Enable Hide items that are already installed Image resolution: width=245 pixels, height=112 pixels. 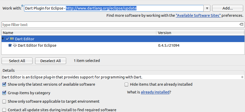click(126, 84)
